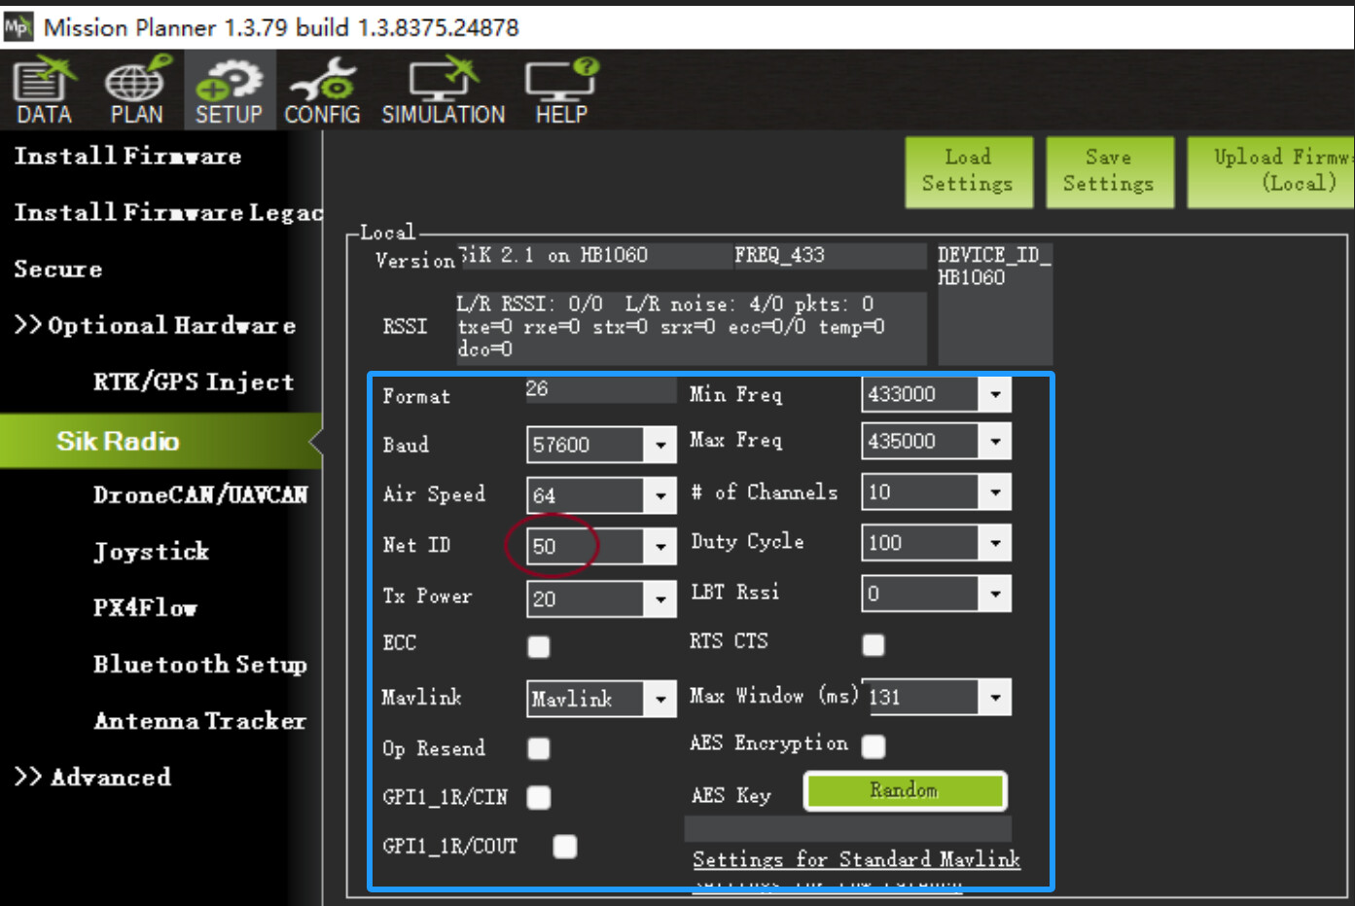
Task: Enable Op Resend option
Action: point(538,748)
